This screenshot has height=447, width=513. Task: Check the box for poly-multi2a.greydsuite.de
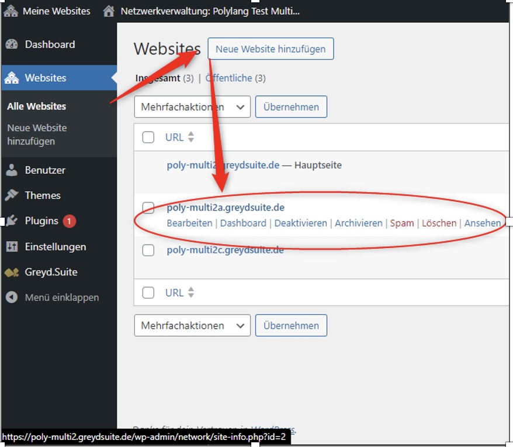[148, 208]
